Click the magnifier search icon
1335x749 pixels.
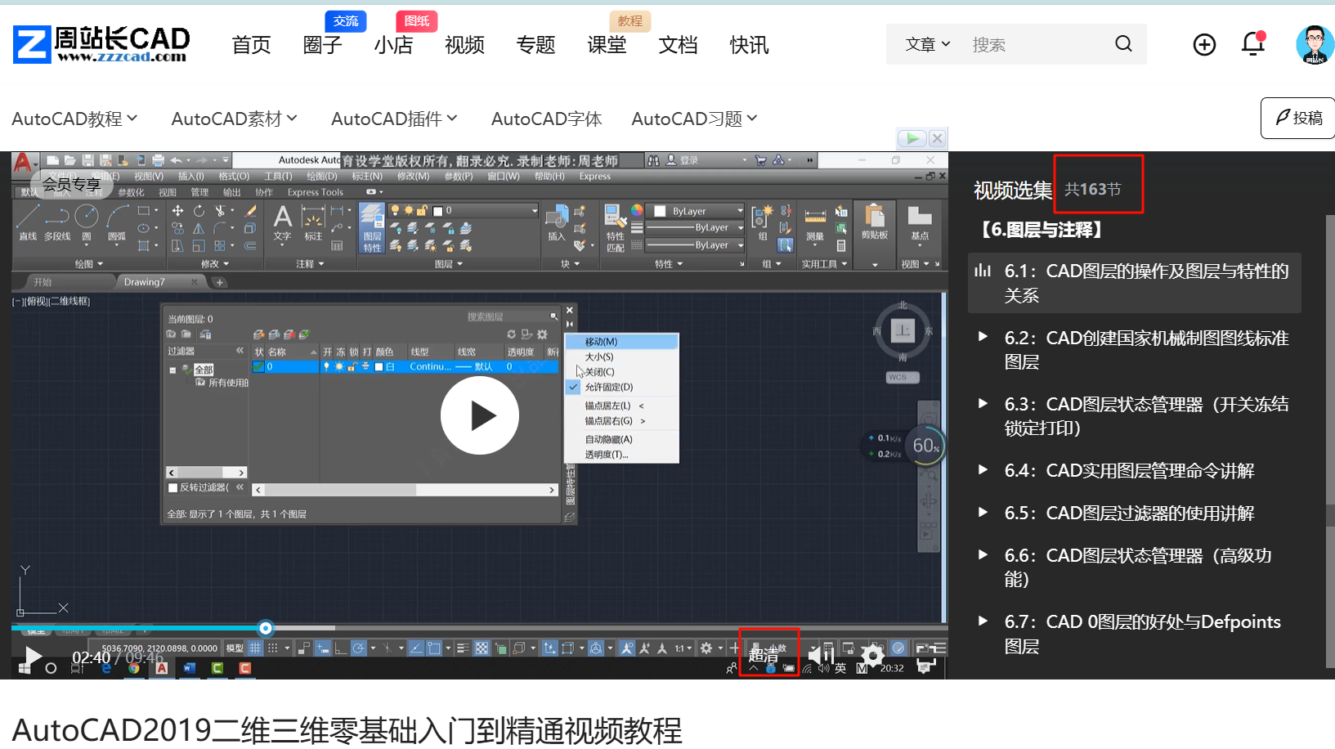coord(1123,43)
